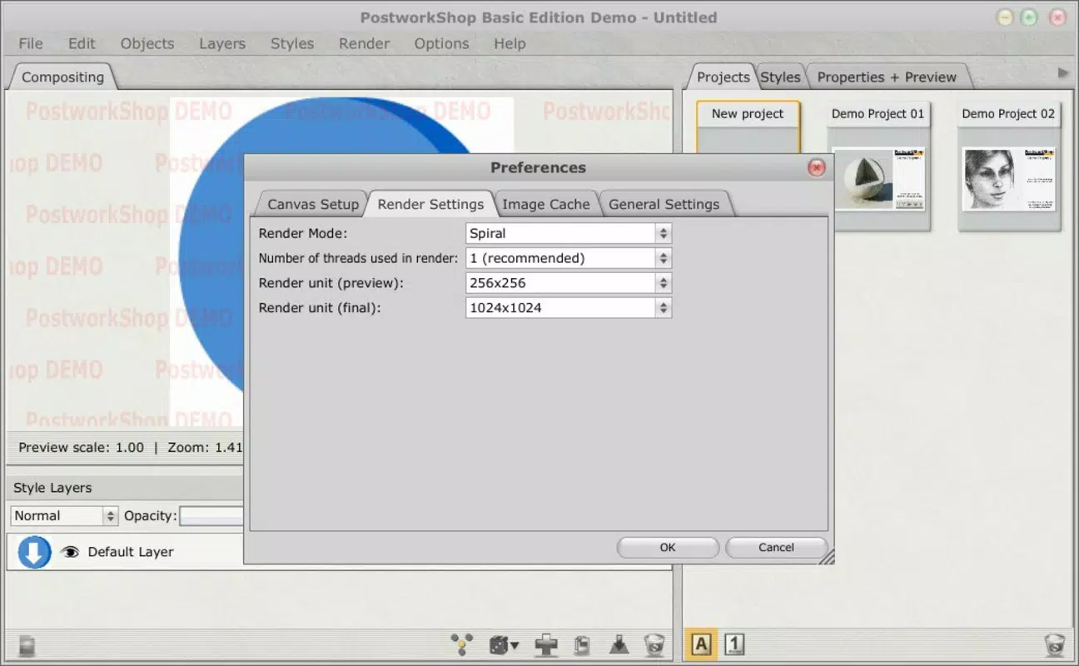
Task: Change number of threads used in render
Action: pos(569,258)
